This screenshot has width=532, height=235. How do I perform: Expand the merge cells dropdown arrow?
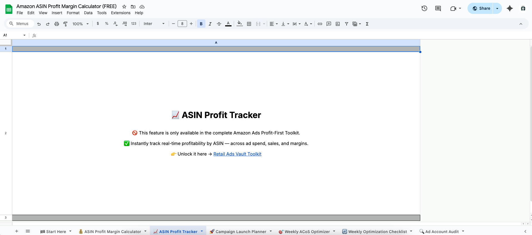264,24
